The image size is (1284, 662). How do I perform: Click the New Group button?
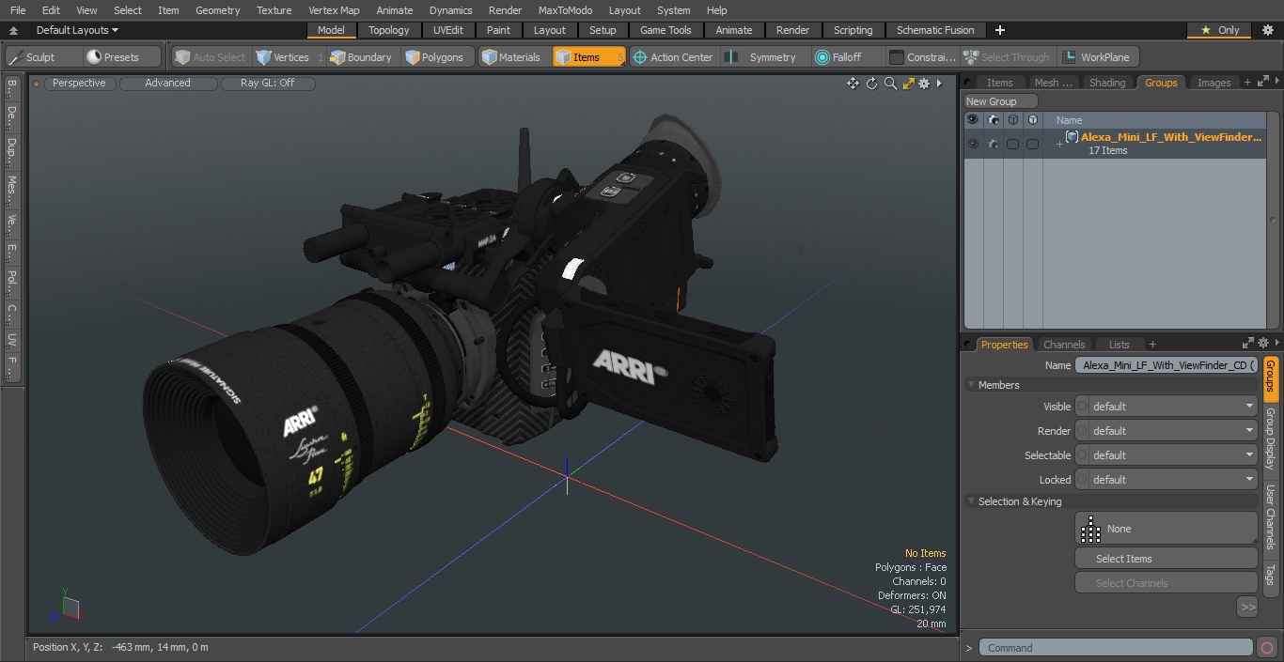tap(1000, 101)
